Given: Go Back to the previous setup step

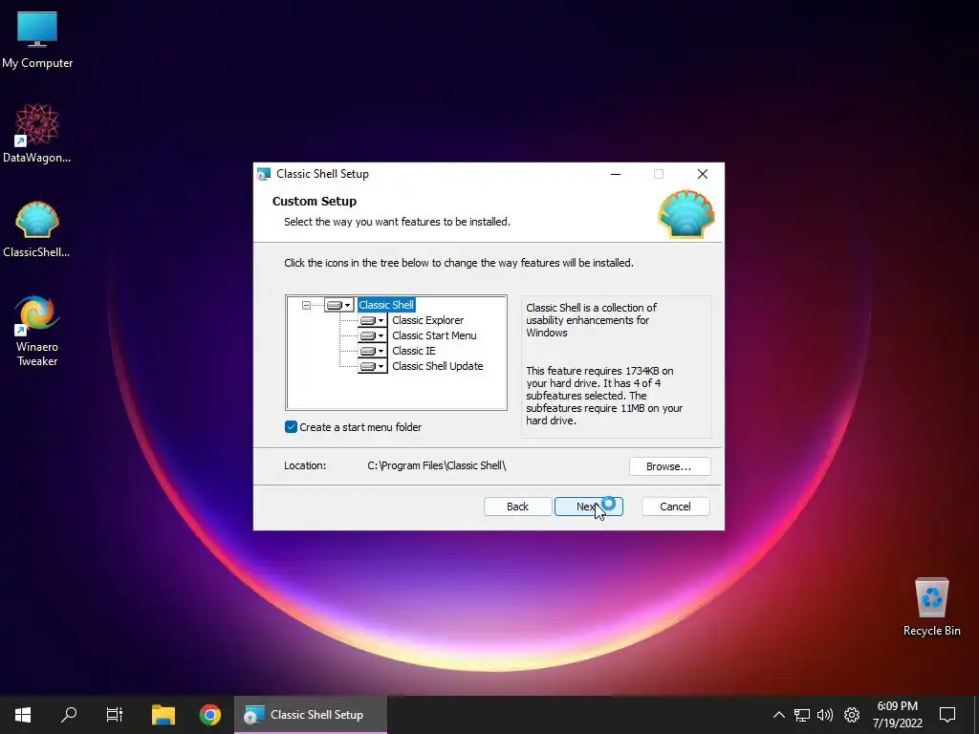Looking at the screenshot, I should point(517,507).
